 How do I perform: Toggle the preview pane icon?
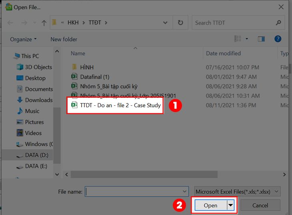click(261, 39)
